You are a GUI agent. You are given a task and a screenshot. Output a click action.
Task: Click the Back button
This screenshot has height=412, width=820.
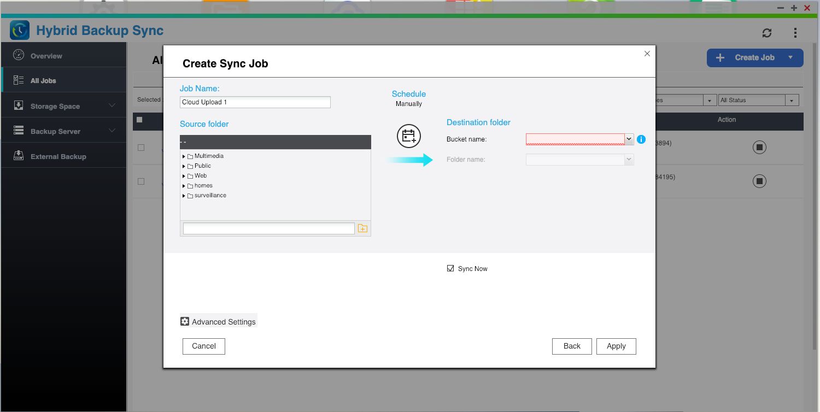point(572,346)
